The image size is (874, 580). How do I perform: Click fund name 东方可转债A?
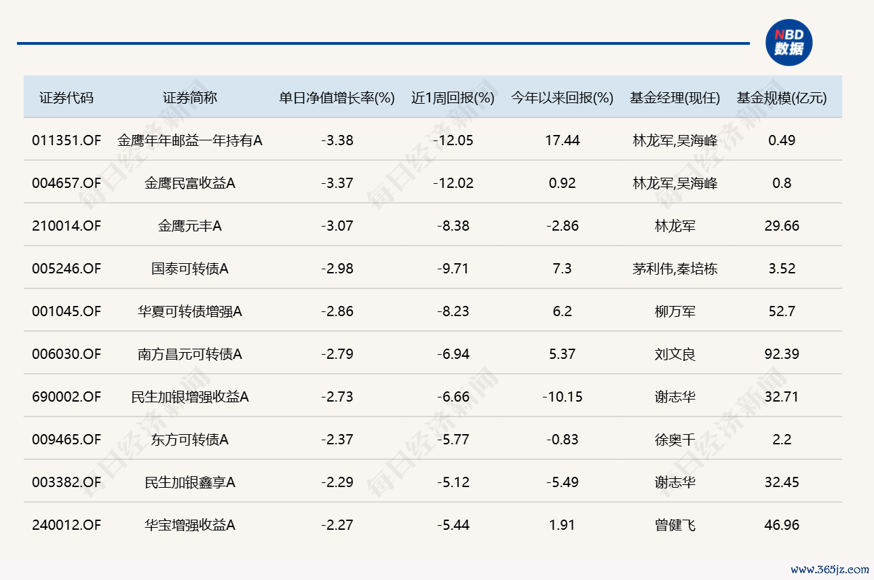pos(190,440)
